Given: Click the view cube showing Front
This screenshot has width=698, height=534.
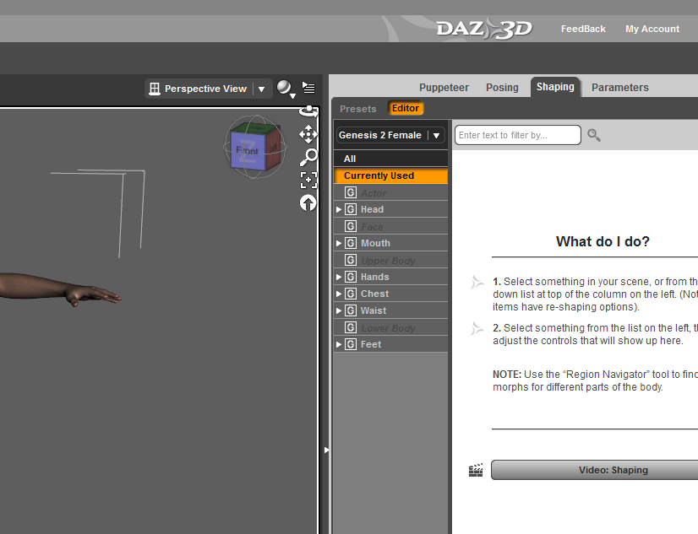Looking at the screenshot, I should tap(255, 148).
